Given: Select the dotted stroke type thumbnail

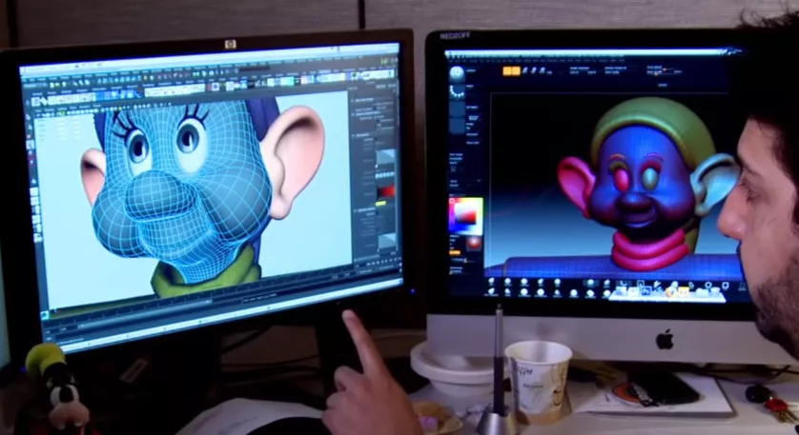Looking at the screenshot, I should 457,92.
